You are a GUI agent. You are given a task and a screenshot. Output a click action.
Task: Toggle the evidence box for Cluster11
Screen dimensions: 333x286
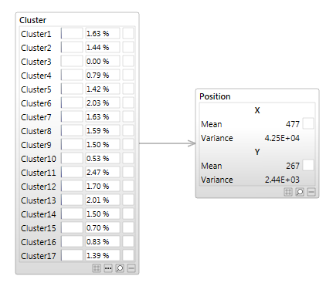(128, 172)
